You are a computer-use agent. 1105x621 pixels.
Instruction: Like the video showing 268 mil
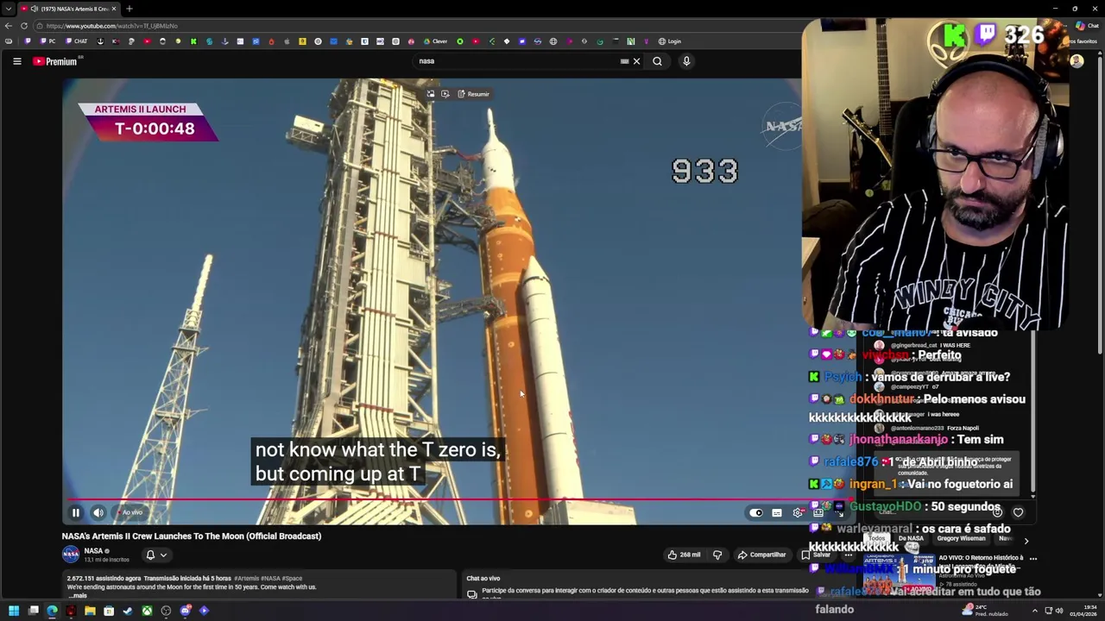click(684, 555)
